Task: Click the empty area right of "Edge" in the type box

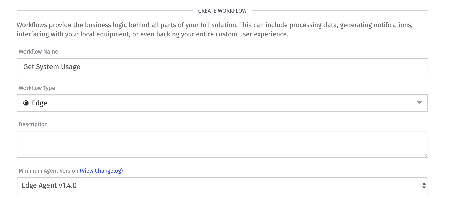Action: [x=227, y=103]
